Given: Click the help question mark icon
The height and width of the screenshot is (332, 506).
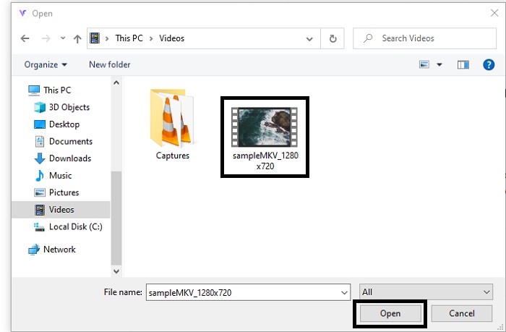Looking at the screenshot, I should coord(489,65).
